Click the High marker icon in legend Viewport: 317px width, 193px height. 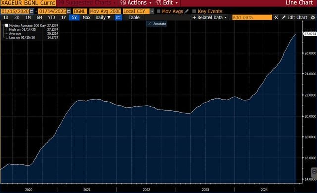pyautogui.click(x=7, y=30)
